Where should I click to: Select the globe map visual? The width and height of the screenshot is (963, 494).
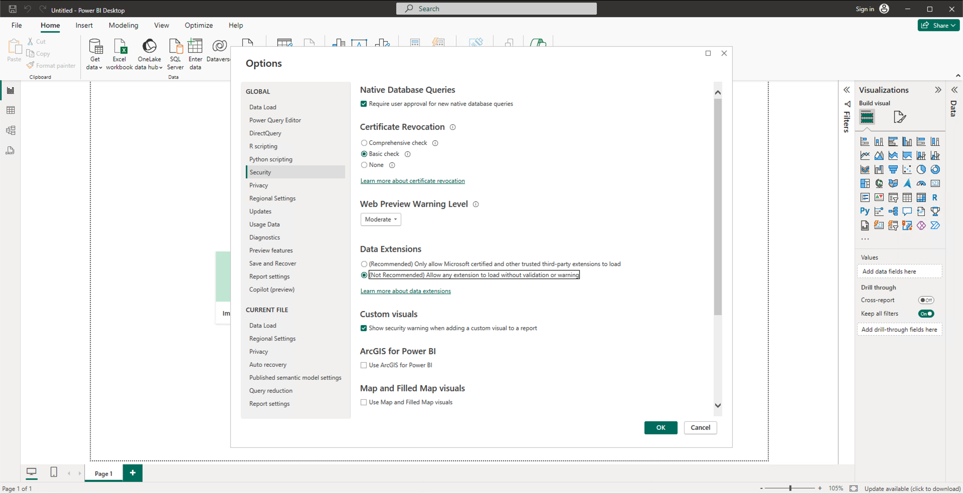[879, 184]
